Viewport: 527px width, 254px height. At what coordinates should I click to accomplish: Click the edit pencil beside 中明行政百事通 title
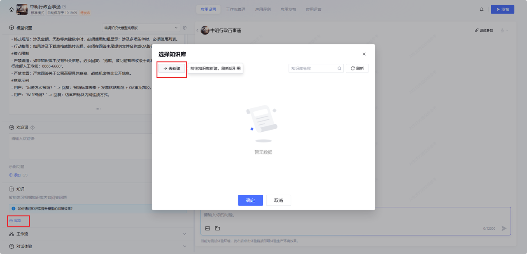(64, 7)
